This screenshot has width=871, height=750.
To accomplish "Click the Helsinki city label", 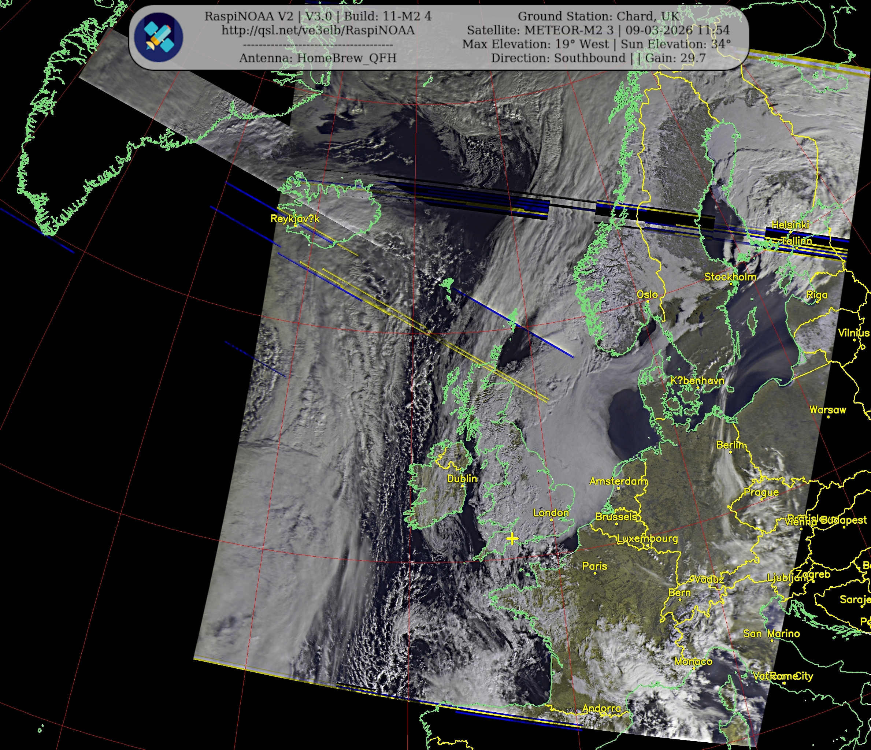I will (790, 225).
